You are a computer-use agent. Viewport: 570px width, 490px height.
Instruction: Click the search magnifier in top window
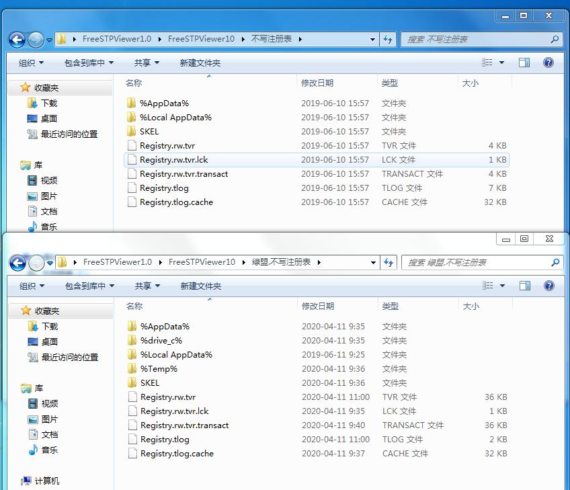coord(555,39)
